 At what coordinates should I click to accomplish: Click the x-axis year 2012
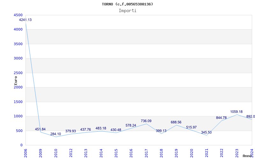pyautogui.click(x=71, y=153)
